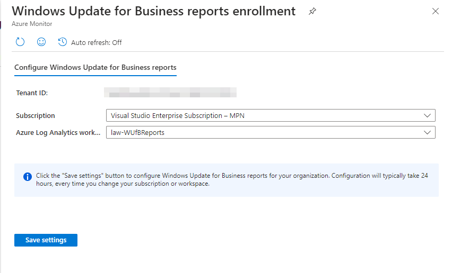Screen dimensions: 452x273
Task: Open feedback with the smiley face icon
Action: coord(41,42)
